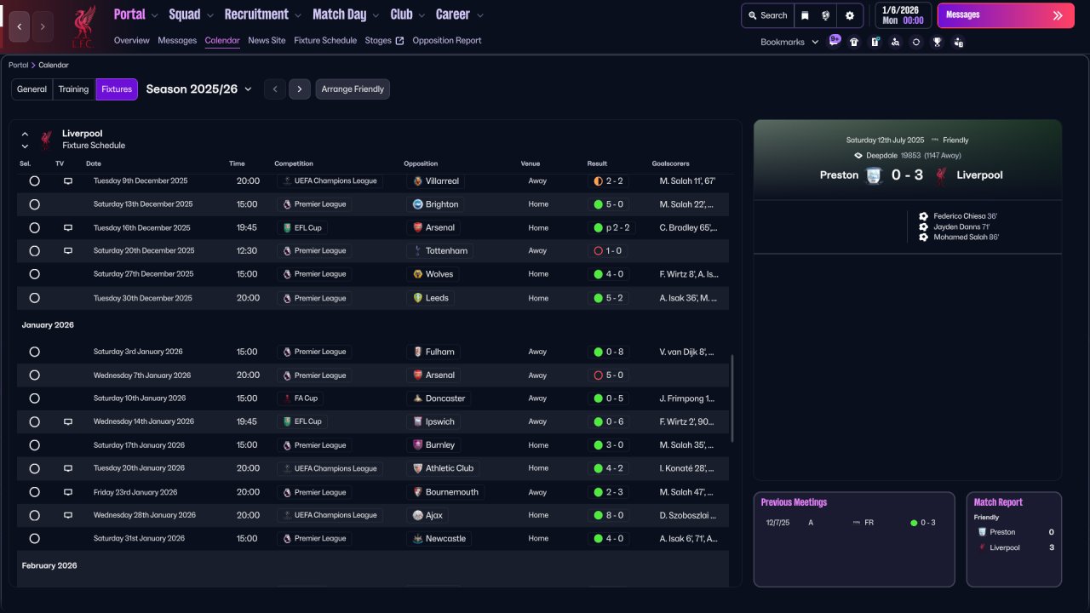This screenshot has height=613, width=1090.
Task: Select the radio button for the Wolves fixture
Action: tap(34, 274)
